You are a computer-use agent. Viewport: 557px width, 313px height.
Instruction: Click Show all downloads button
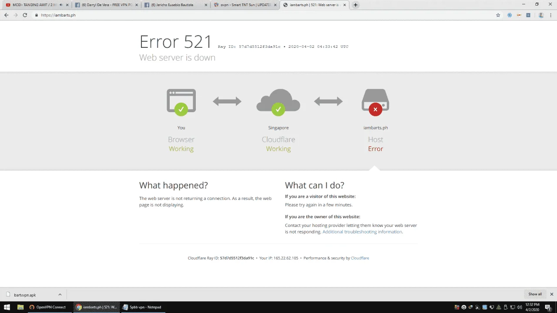pos(535,294)
